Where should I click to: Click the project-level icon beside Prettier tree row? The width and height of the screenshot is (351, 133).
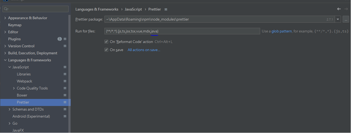(x=65, y=102)
